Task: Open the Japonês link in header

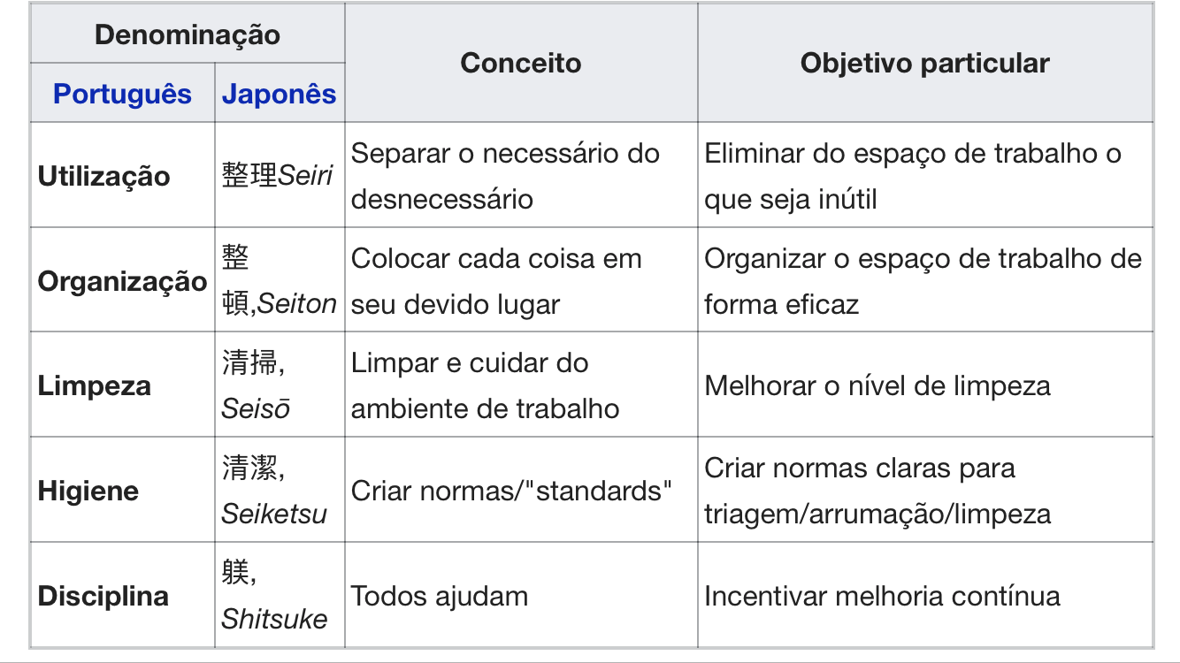Action: pyautogui.click(x=279, y=94)
